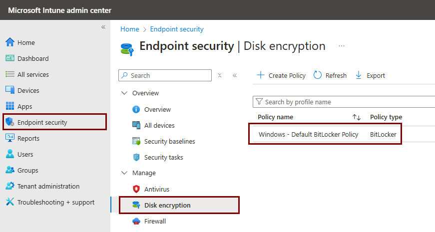Open the Security tasks icon entry

(136, 157)
